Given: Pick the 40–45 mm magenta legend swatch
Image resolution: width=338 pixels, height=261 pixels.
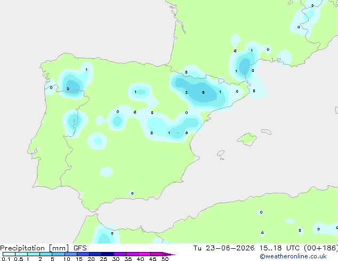Looking at the screenshot, I should [x=144, y=254].
